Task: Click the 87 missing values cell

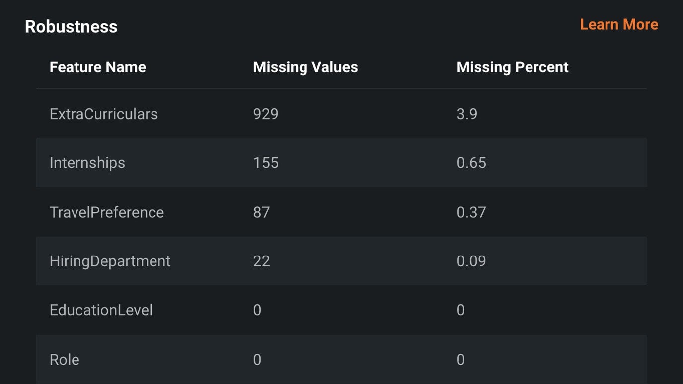Action: point(262,212)
